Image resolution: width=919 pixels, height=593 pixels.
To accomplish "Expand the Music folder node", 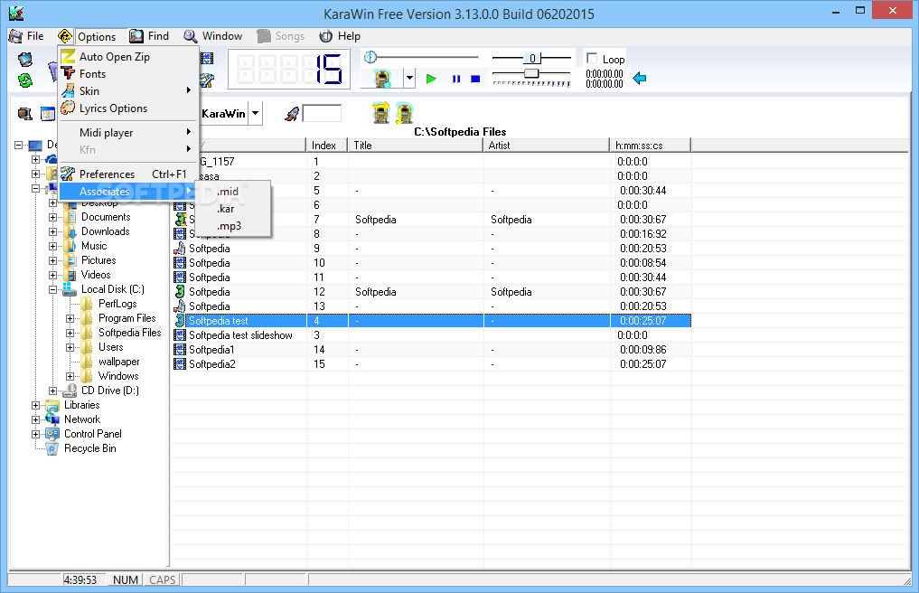I will tap(52, 247).
